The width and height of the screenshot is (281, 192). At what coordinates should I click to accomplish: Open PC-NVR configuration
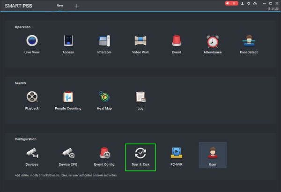click(176, 154)
